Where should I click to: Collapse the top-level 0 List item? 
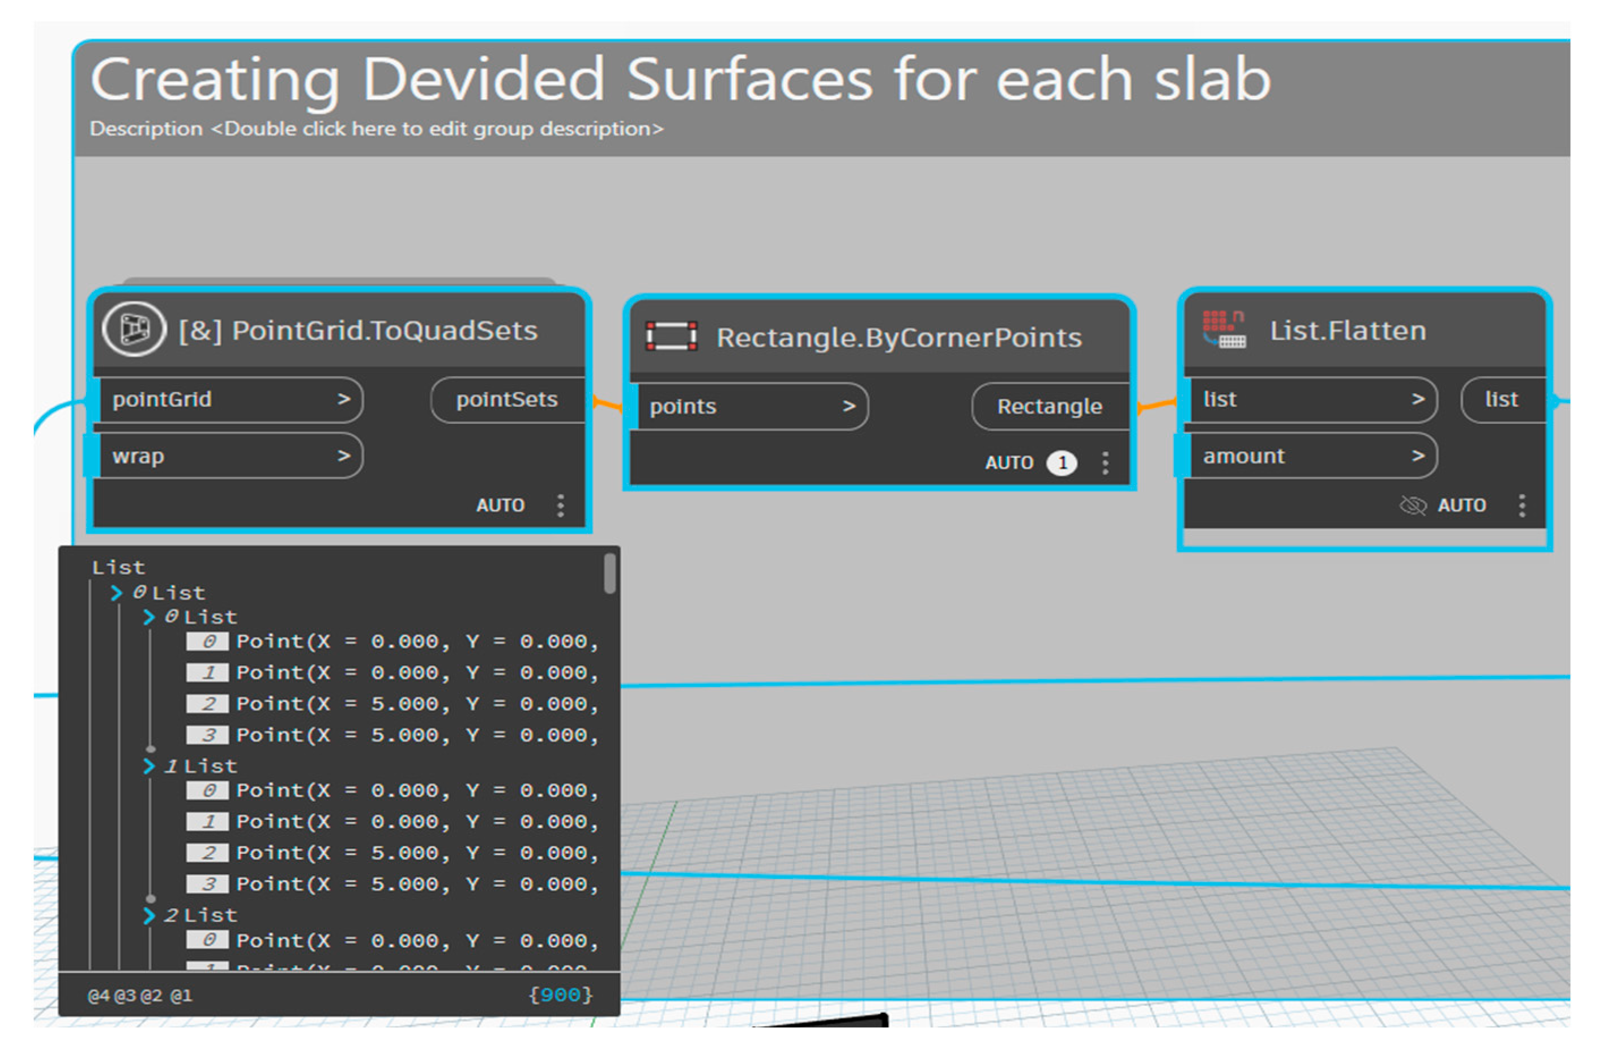tap(116, 593)
